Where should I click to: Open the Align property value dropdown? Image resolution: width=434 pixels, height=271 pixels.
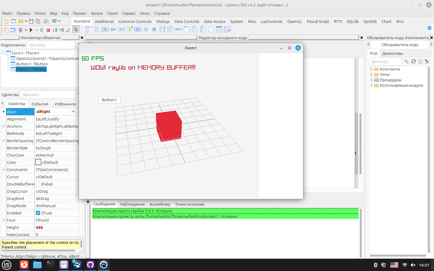[x=73, y=111]
